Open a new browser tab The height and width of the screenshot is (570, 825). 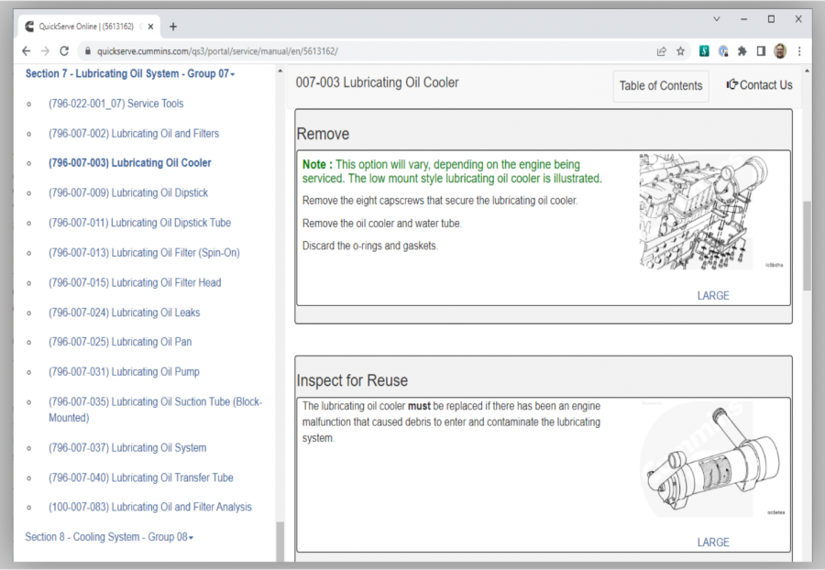[x=173, y=27]
